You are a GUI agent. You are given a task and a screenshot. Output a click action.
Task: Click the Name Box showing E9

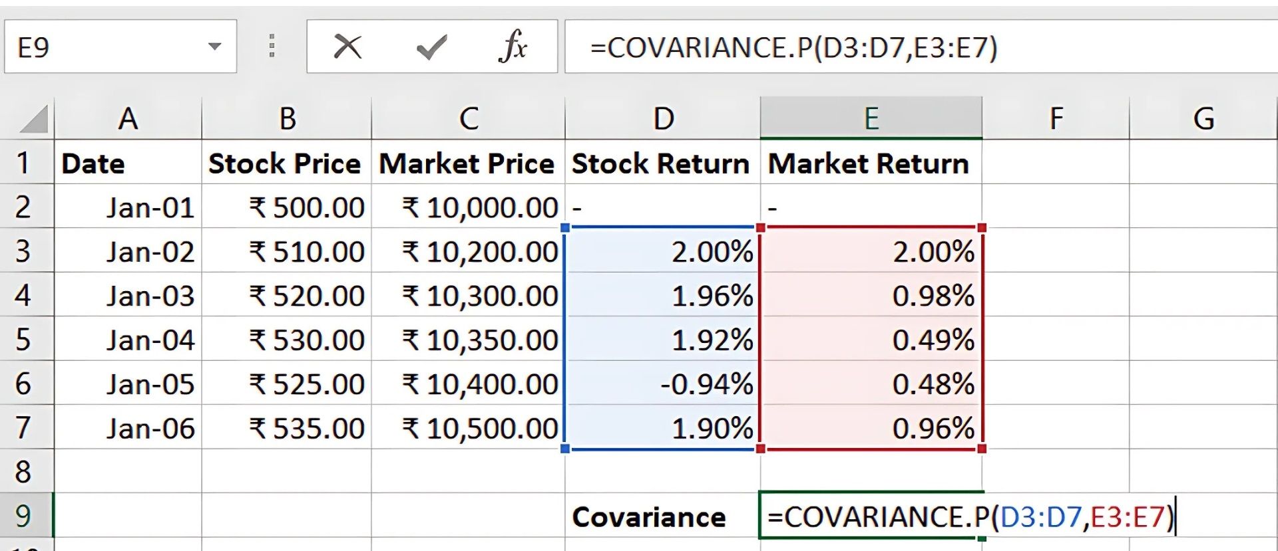pyautogui.click(x=100, y=47)
